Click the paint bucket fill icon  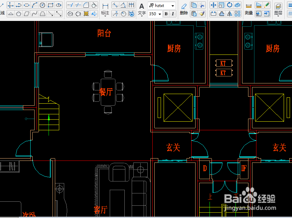[94, 14]
